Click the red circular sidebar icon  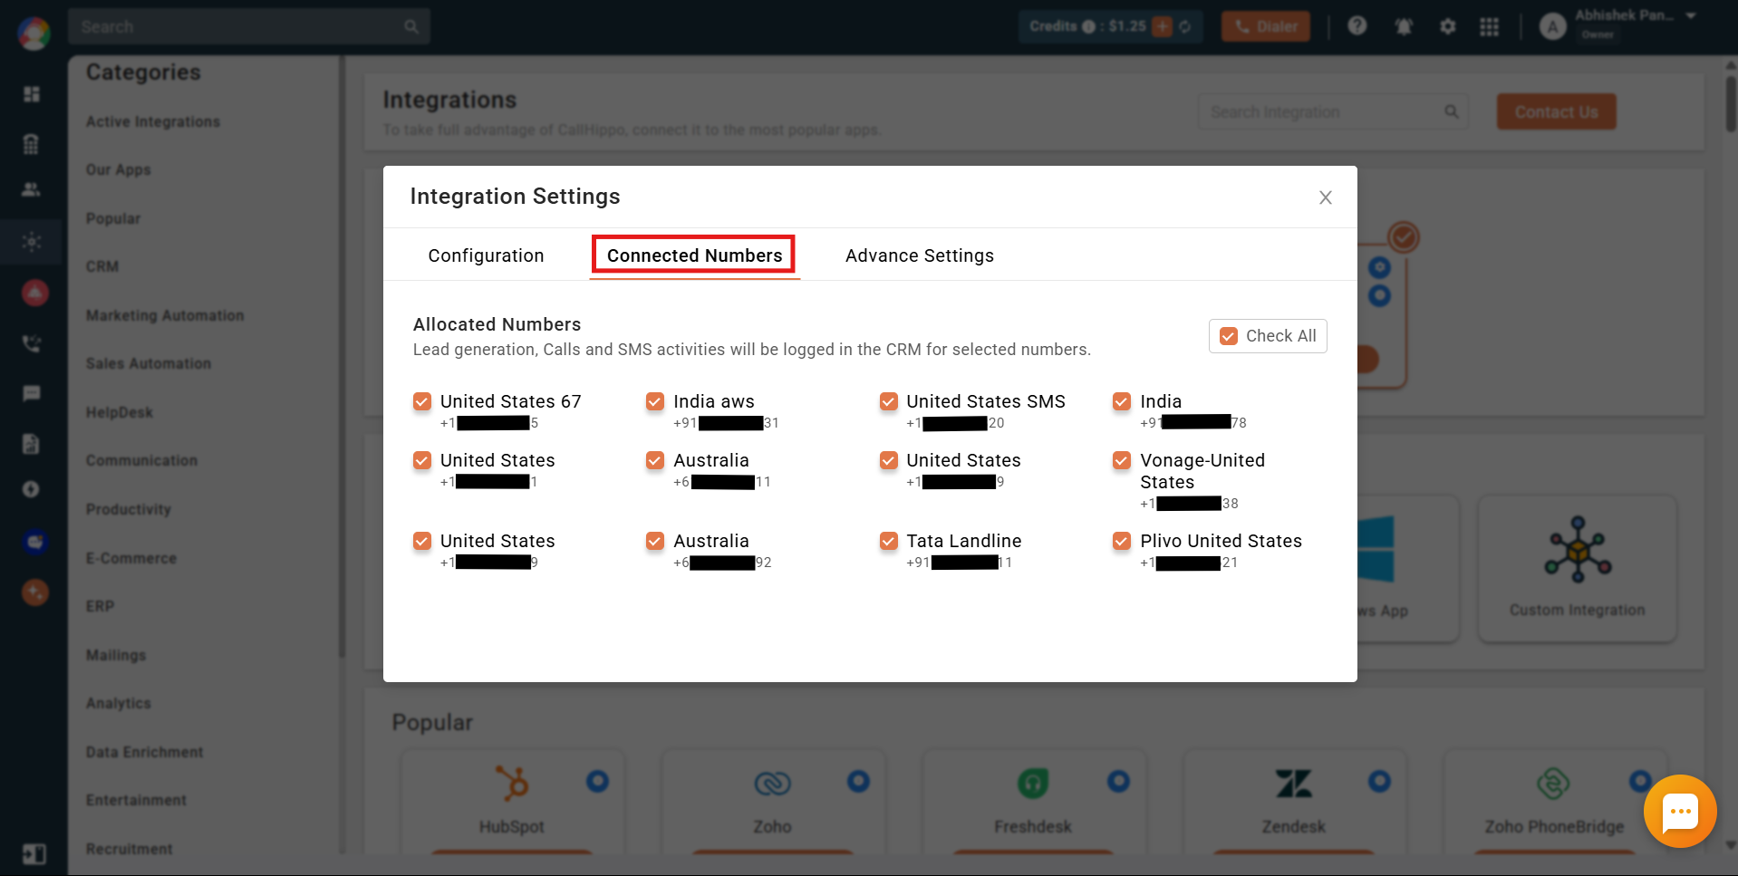[34, 293]
